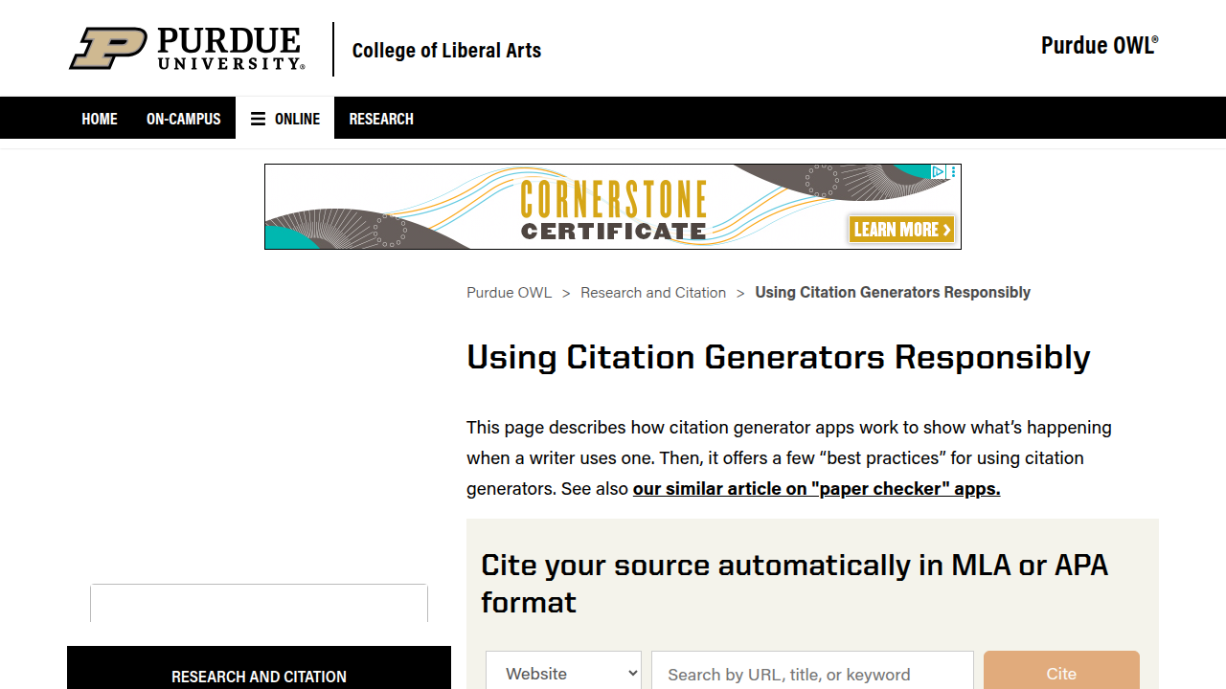Open the similar article on paper checker apps
This screenshot has width=1226, height=689.
click(x=816, y=488)
